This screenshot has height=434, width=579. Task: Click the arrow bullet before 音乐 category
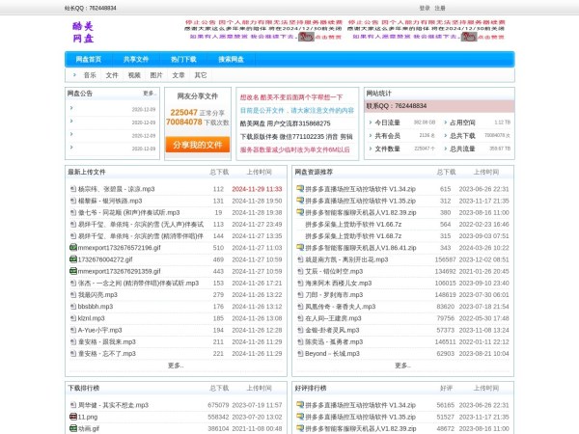(x=74, y=74)
